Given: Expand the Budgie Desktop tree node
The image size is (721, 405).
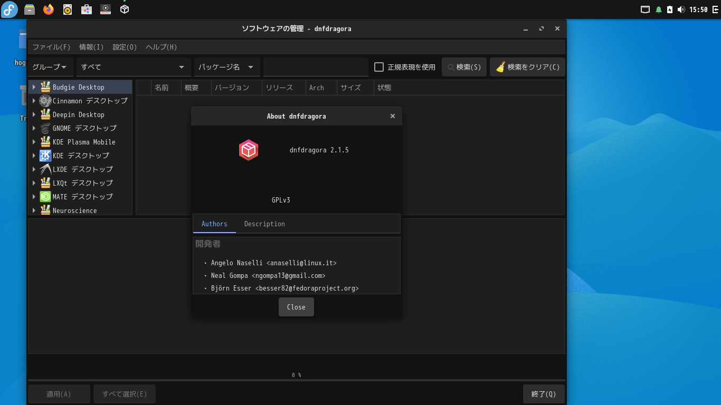Looking at the screenshot, I should (x=34, y=87).
